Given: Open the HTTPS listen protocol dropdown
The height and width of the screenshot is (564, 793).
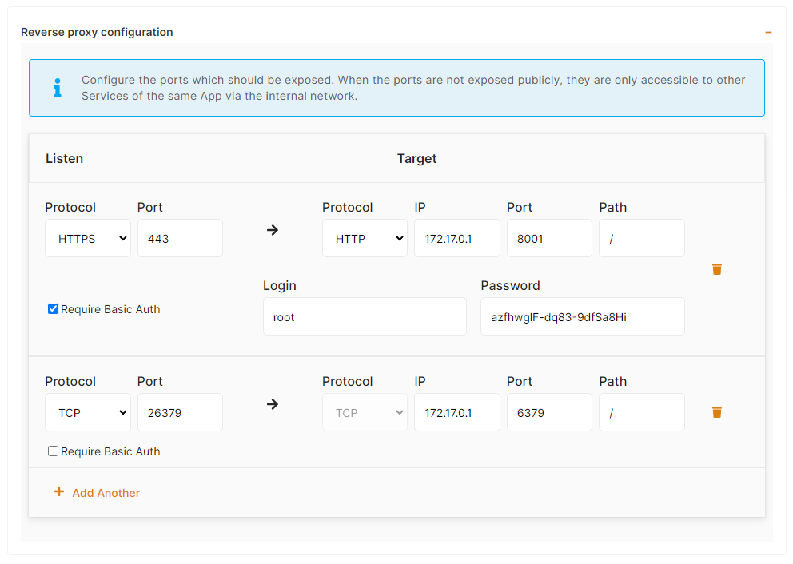Looking at the screenshot, I should (x=88, y=238).
